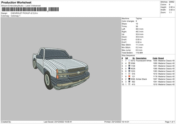Viewport: 176px width, 124px height.
Task: Click the Description column header
Action: point(141,58)
